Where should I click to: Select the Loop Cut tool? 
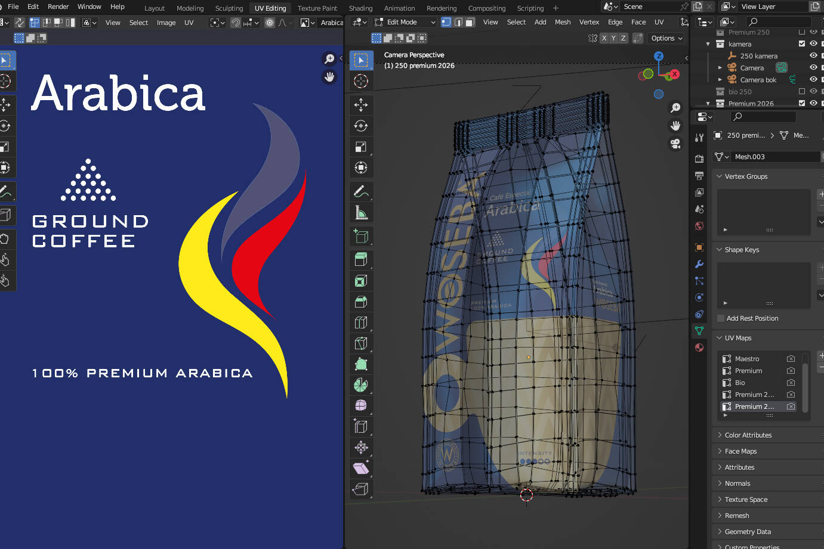361,322
